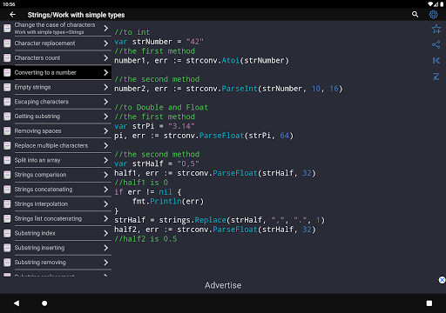Tap the Z-shaped icon on the right sidebar
The image size is (446, 313).
[436, 77]
